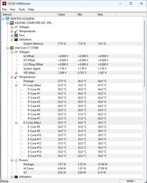Click the NUM status bar indicator
The width and height of the screenshot is (147, 183).
tap(130, 181)
